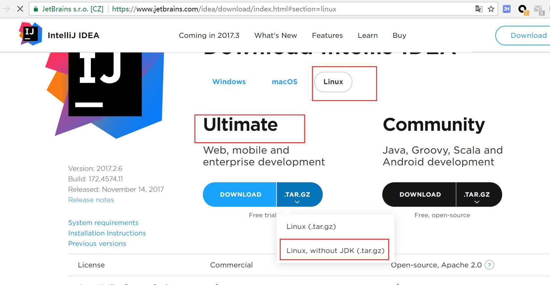Viewport: 550px width, 285px height.
Task: Open the Google Translate icon in address bar
Action: pos(479,9)
